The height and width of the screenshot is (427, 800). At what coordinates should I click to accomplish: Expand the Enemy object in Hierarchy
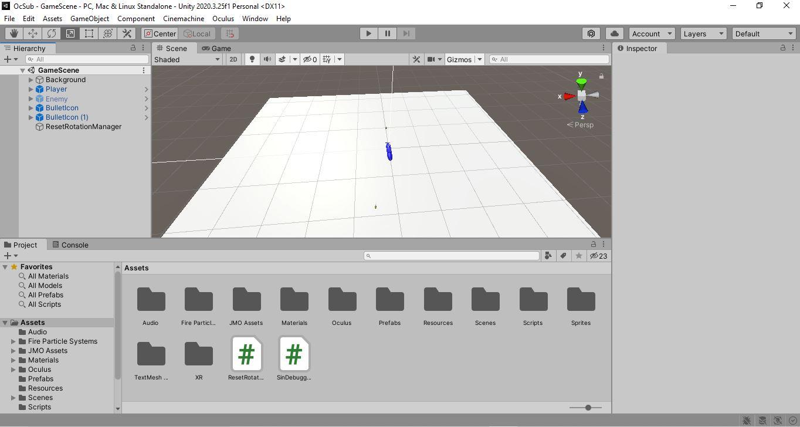click(31, 99)
